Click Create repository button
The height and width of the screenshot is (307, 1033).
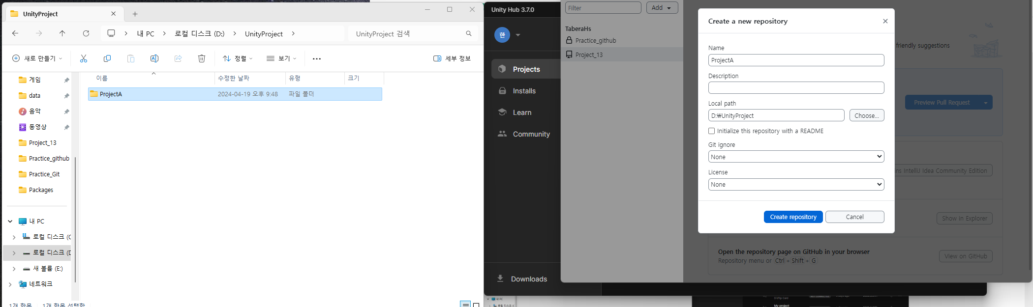[793, 217]
